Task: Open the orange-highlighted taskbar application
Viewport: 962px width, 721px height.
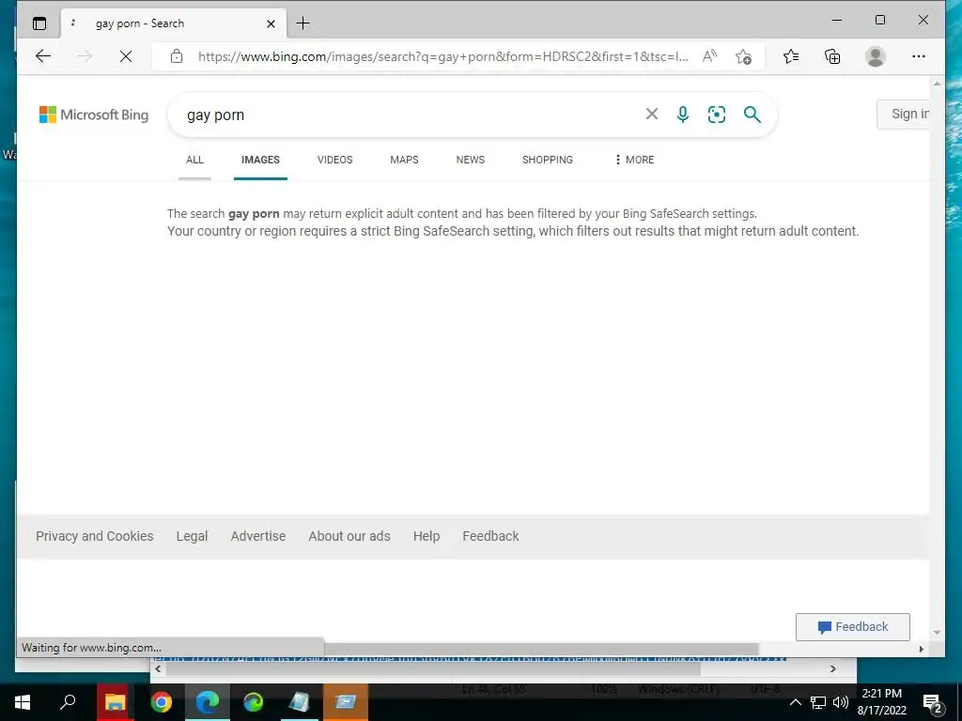Action: pyautogui.click(x=346, y=702)
